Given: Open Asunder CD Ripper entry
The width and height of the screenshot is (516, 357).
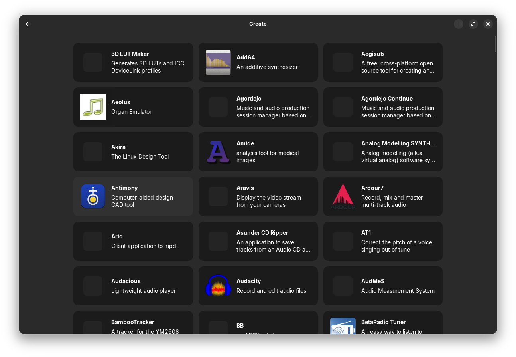Looking at the screenshot, I should [258, 241].
